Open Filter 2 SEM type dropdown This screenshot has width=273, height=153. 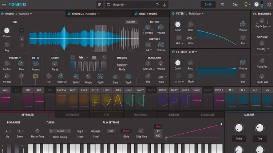pos(193,52)
